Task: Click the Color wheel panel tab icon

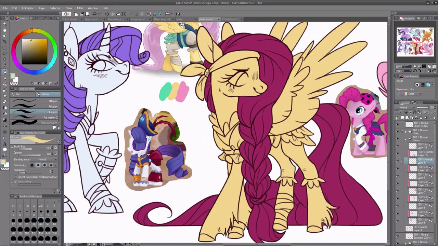Action: (x=17, y=18)
